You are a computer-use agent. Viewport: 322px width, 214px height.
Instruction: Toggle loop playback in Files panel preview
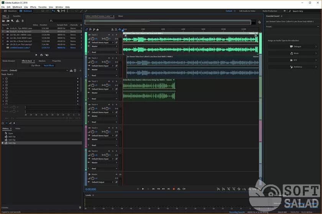41,55
